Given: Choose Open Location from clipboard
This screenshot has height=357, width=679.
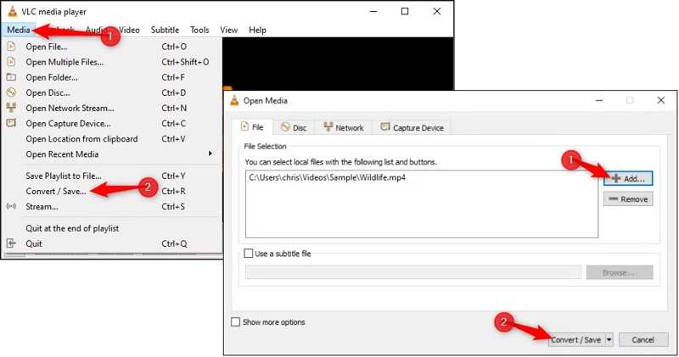Looking at the screenshot, I should [x=112, y=139].
